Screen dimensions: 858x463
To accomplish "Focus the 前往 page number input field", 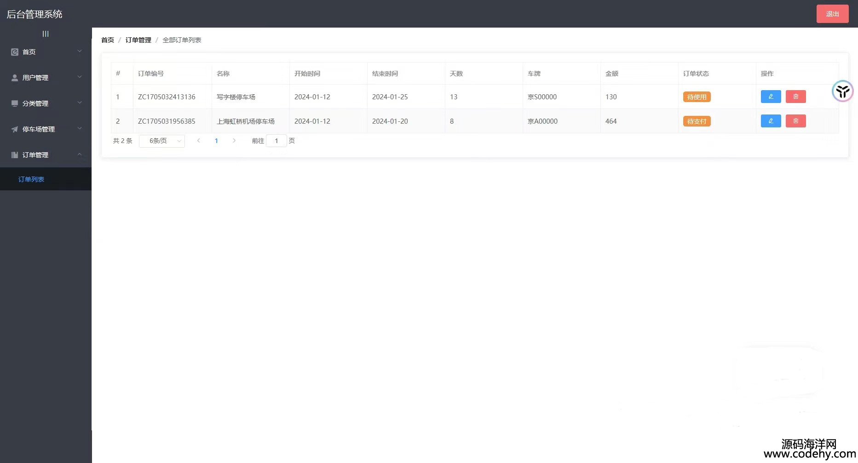I will [x=276, y=141].
